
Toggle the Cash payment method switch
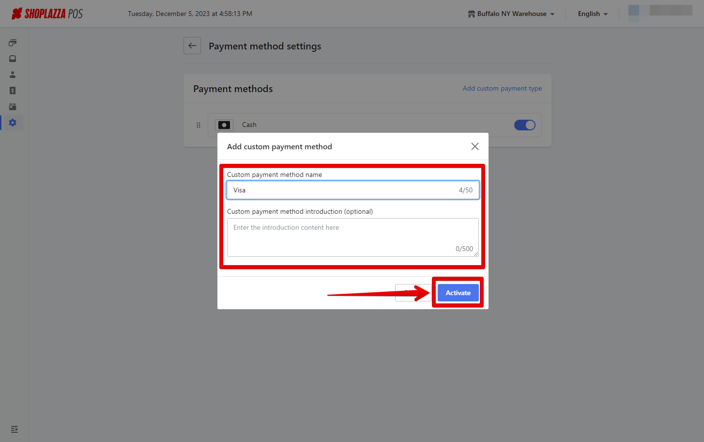pyautogui.click(x=525, y=125)
